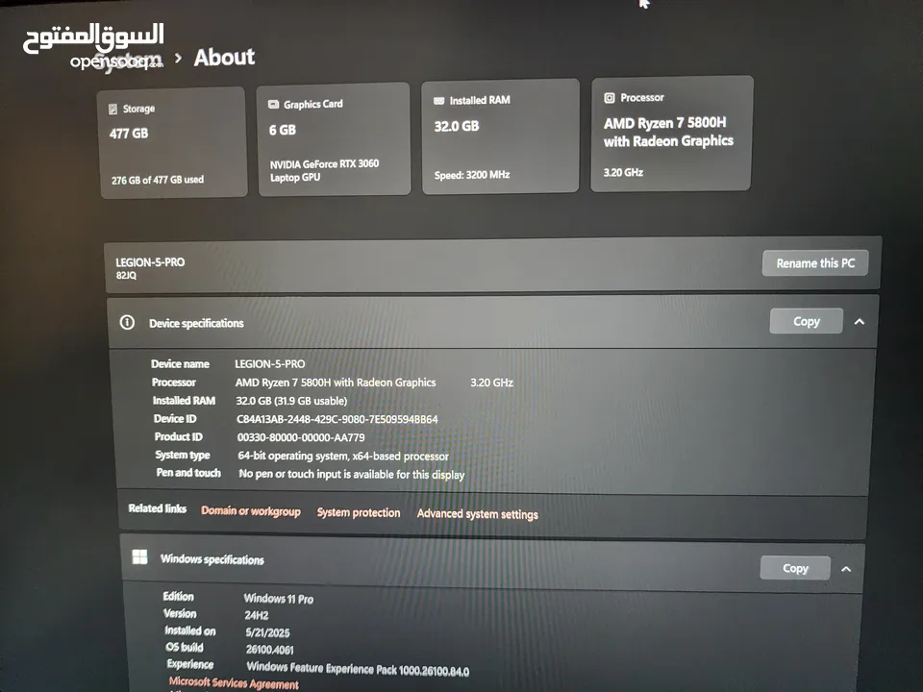Copy the Device specifications
923x692 pixels.
coord(807,321)
